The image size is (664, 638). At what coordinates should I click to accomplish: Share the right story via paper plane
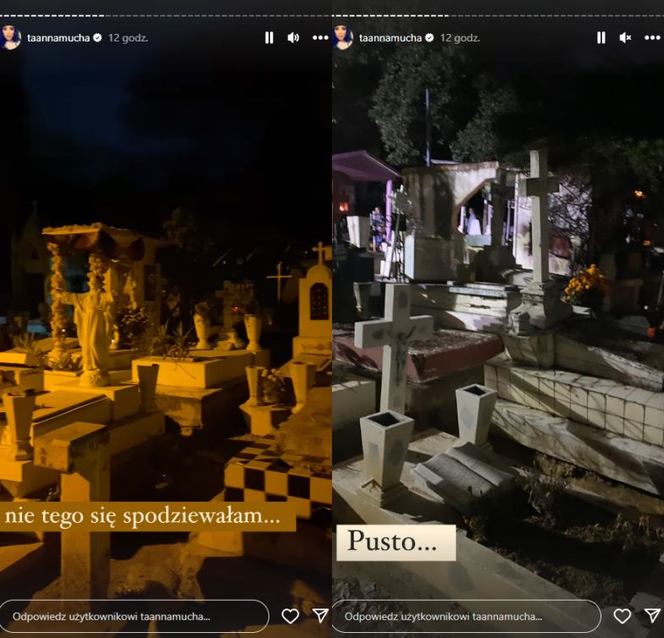(652, 616)
